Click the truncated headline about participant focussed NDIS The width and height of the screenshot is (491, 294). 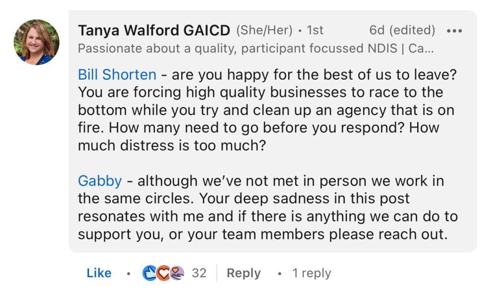click(x=256, y=48)
